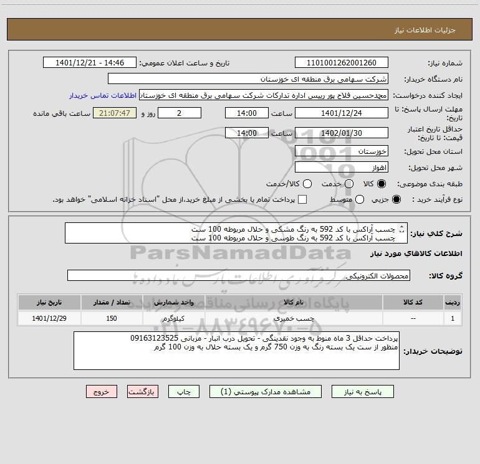This screenshot has height=464, width=480.
Task: Click the توضیحات خریدار text area
Action: (x=236, y=351)
